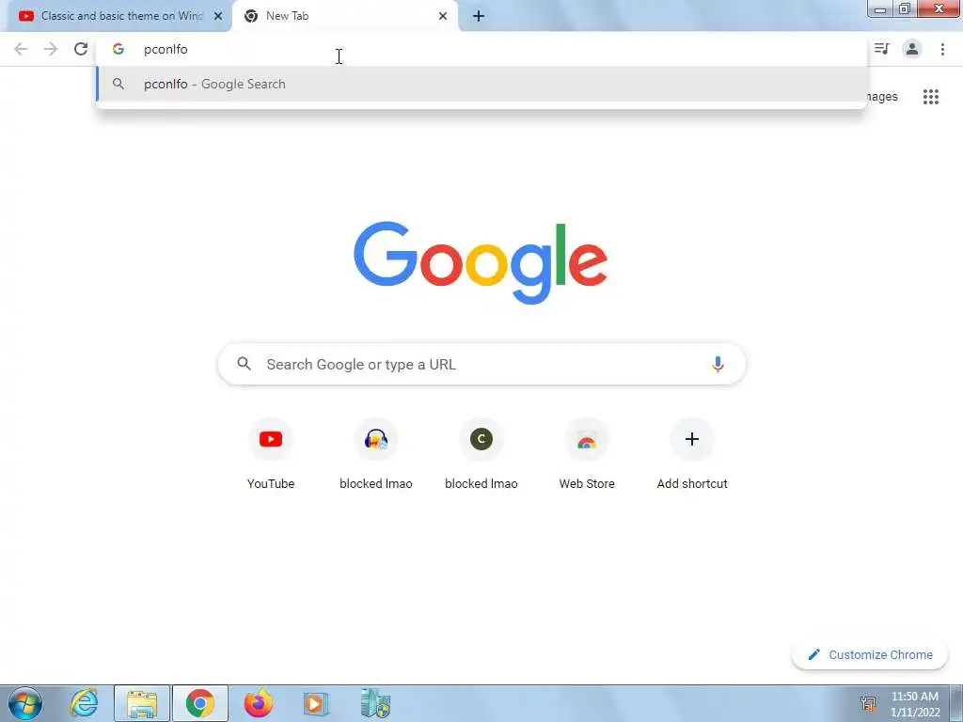Close the New Tab tab
The width and height of the screenshot is (963, 722).
tap(443, 16)
